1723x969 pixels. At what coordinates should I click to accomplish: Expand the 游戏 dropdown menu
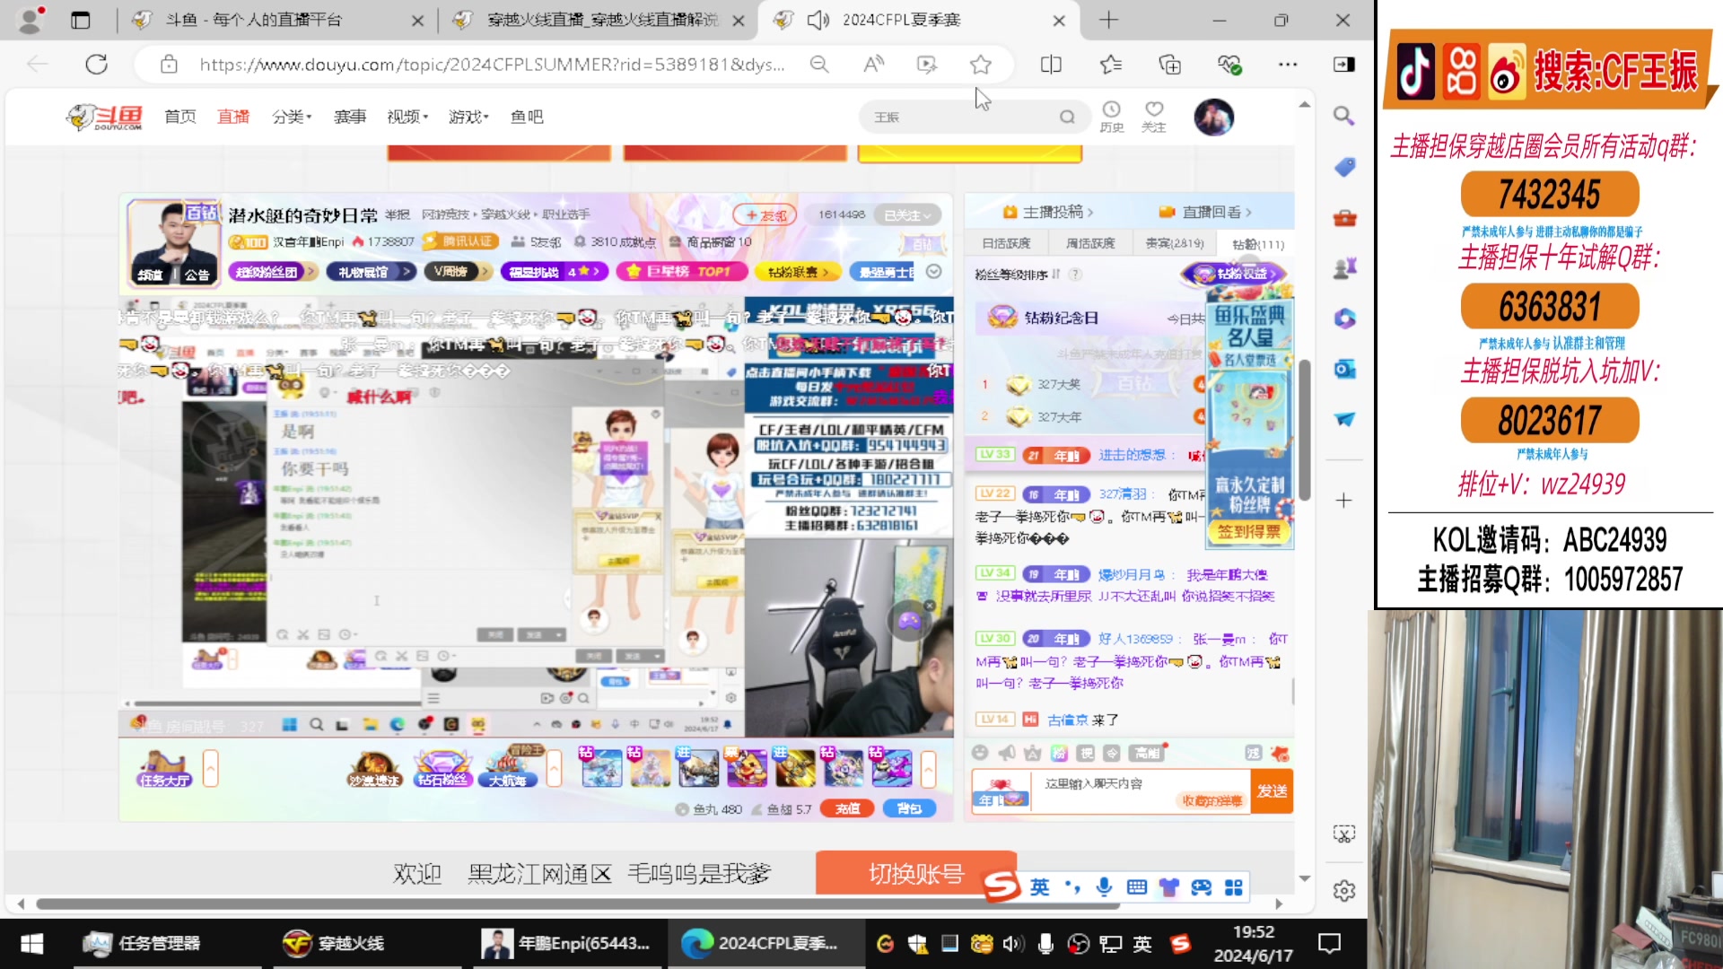(x=468, y=117)
